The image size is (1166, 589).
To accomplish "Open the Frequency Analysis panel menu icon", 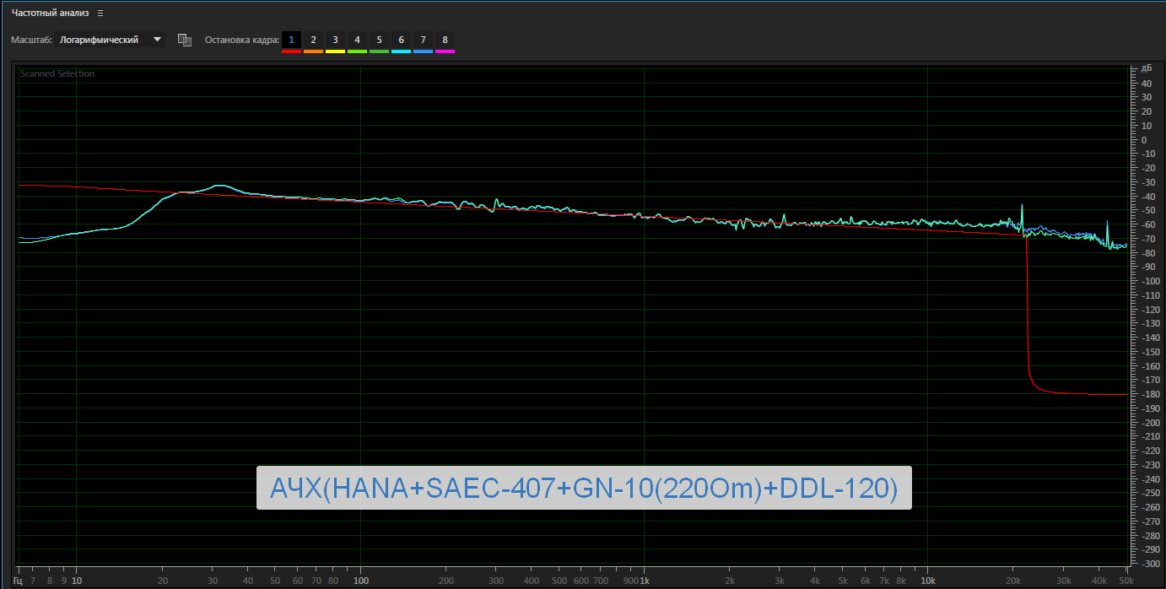I will click(100, 14).
